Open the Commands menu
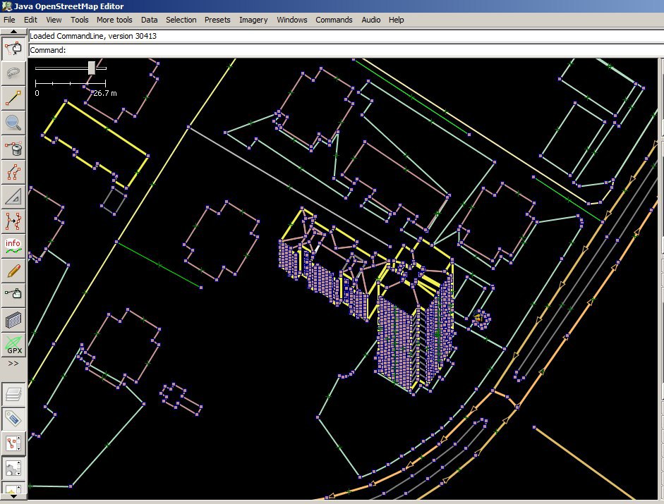The width and height of the screenshot is (664, 504). click(334, 20)
